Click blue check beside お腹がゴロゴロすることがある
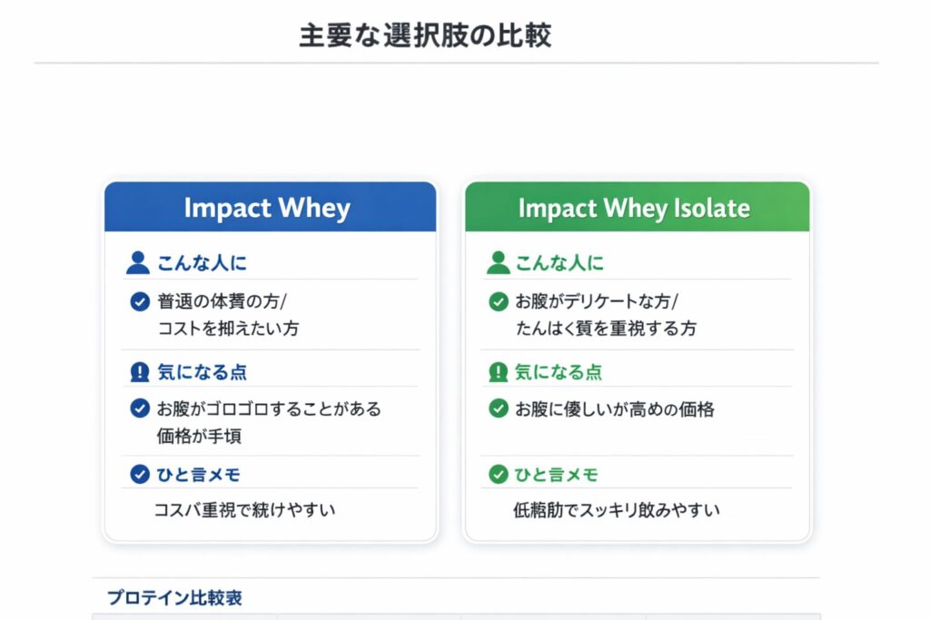Screen dimensions: 930x620 point(139,408)
